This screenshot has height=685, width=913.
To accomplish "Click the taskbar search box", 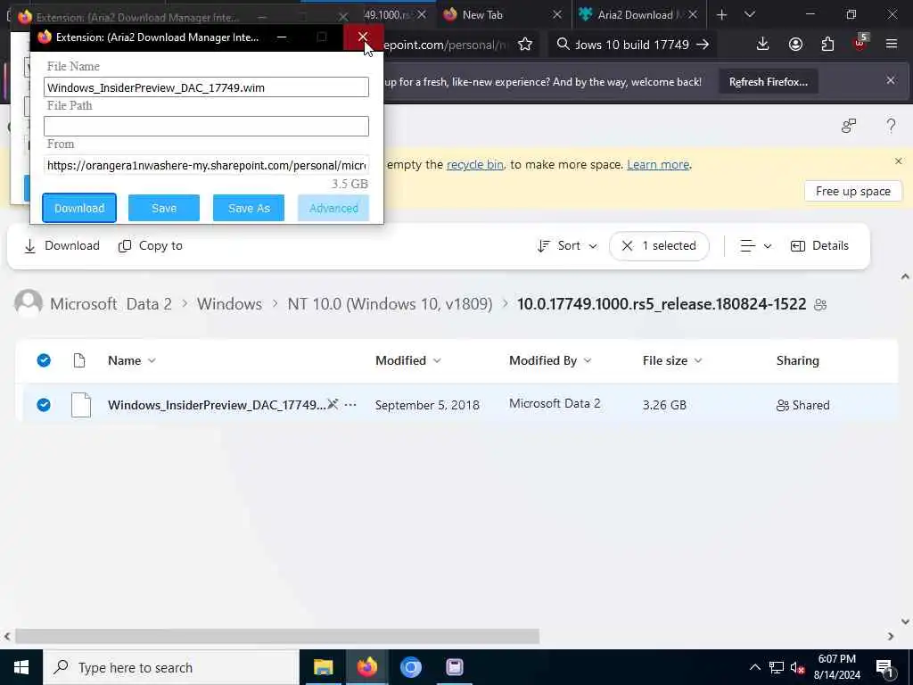I will tap(170, 667).
